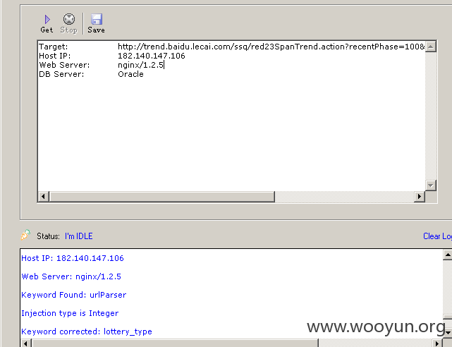Click the log pane horizontal scroll left arrow
Image resolution: width=452 pixels, height=347 pixels.
pos(26,343)
